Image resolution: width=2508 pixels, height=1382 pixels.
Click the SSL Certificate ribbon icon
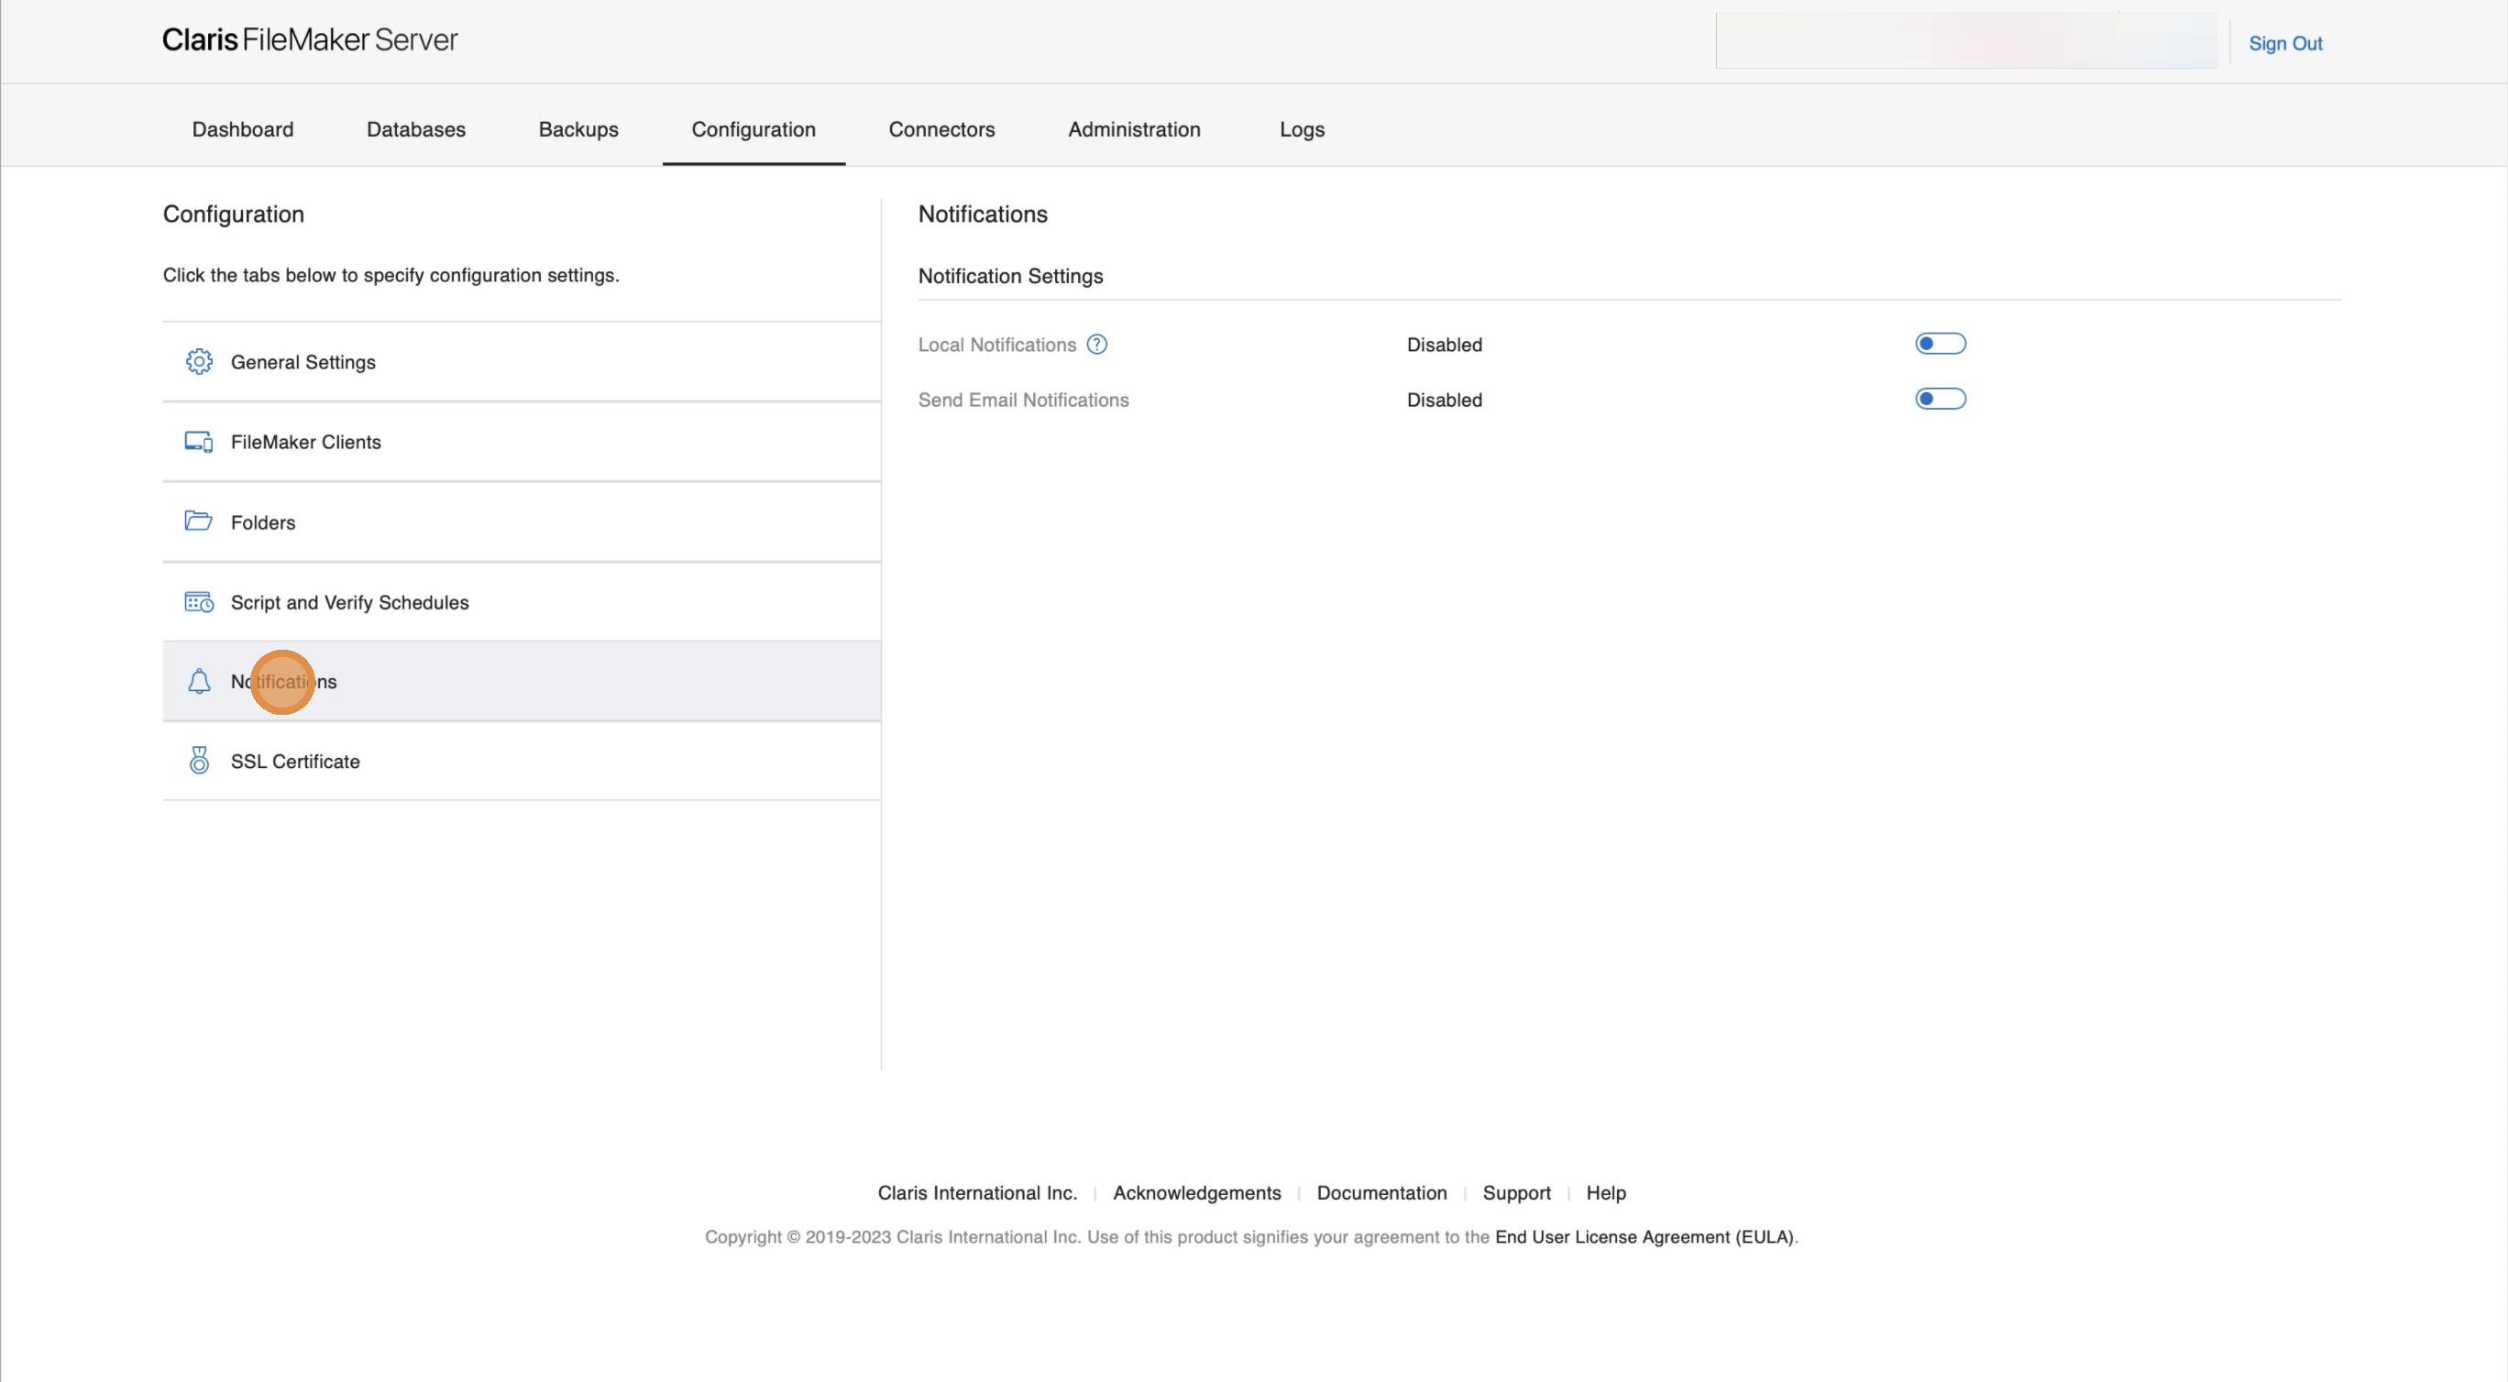pyautogui.click(x=199, y=760)
